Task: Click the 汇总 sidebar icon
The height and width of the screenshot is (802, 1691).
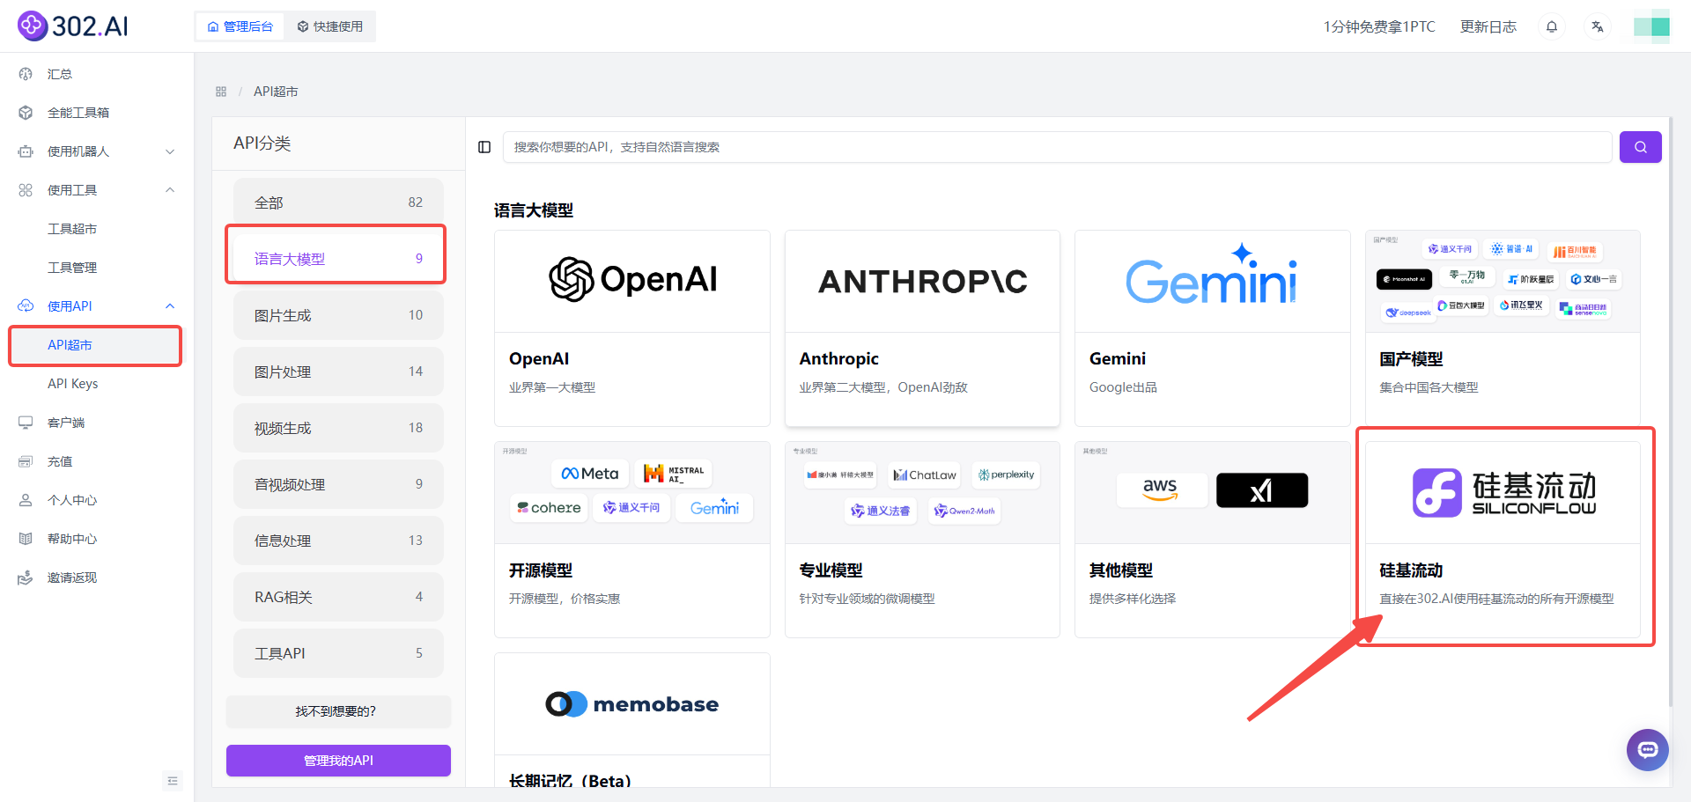Action: [x=26, y=74]
